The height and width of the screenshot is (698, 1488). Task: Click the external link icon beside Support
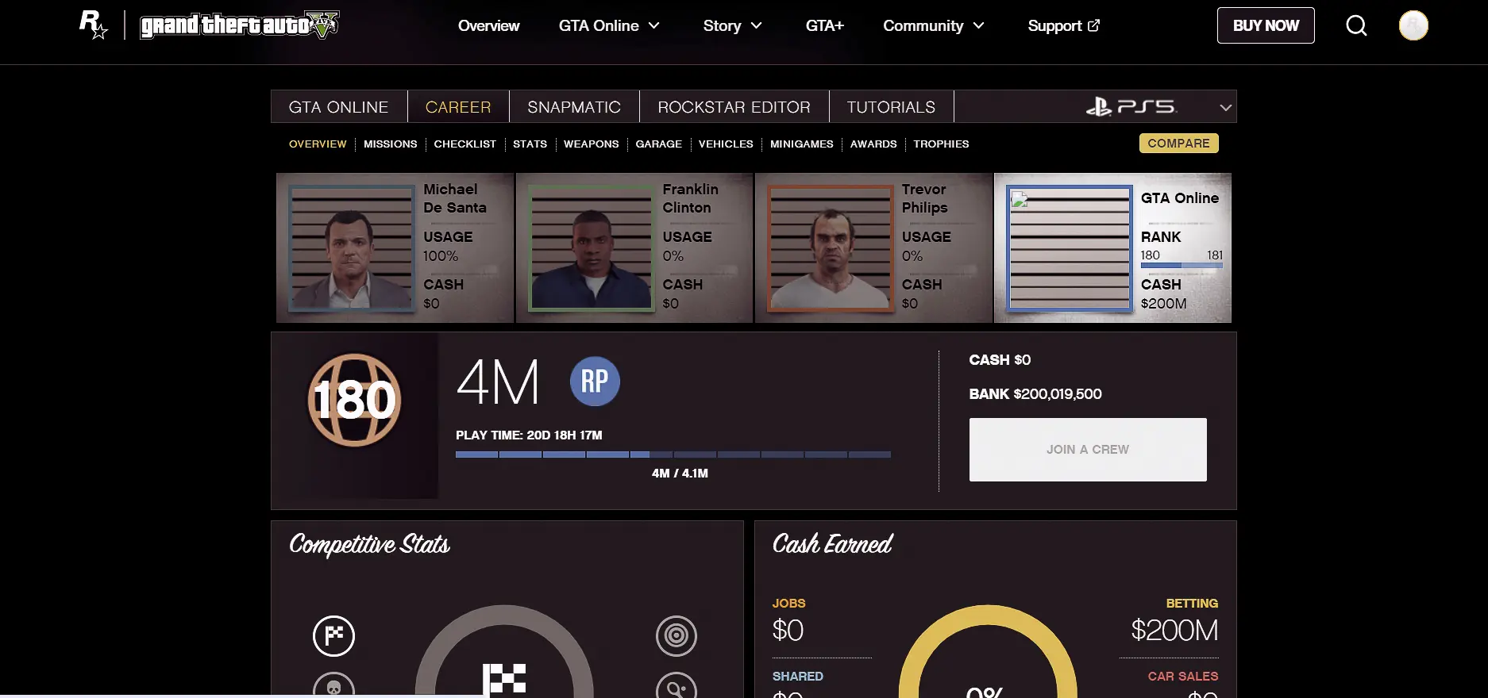(x=1093, y=25)
